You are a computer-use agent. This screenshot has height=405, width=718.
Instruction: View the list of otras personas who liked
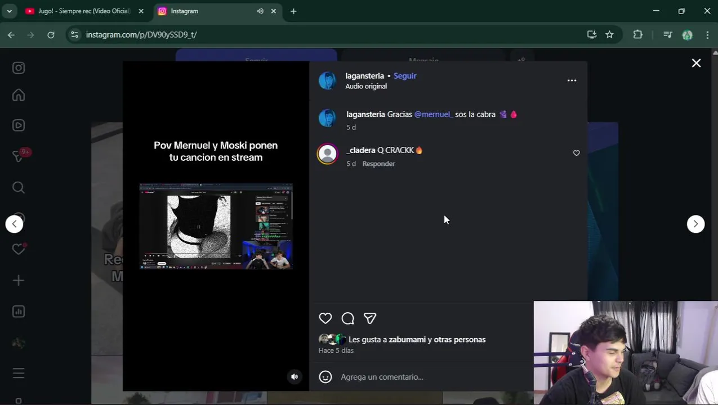[460, 340]
